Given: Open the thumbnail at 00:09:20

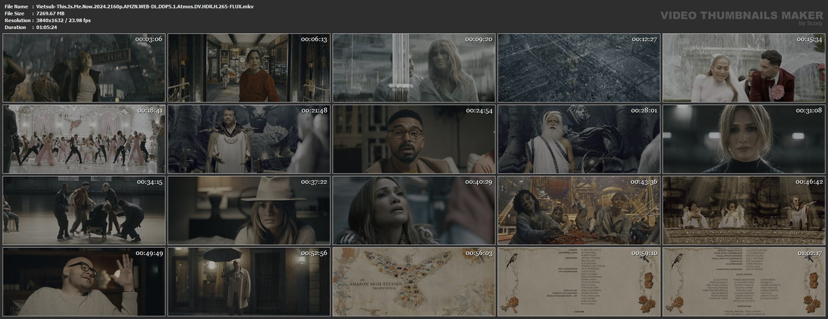Looking at the screenshot, I should (414, 68).
